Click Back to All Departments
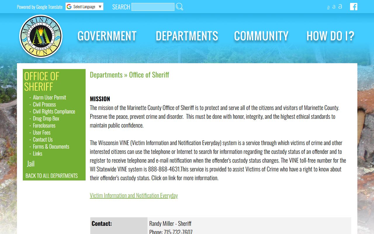 pos(52,176)
